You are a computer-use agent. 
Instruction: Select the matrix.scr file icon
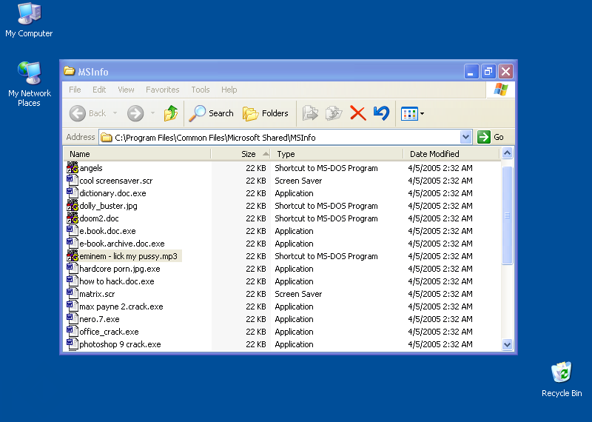click(72, 293)
